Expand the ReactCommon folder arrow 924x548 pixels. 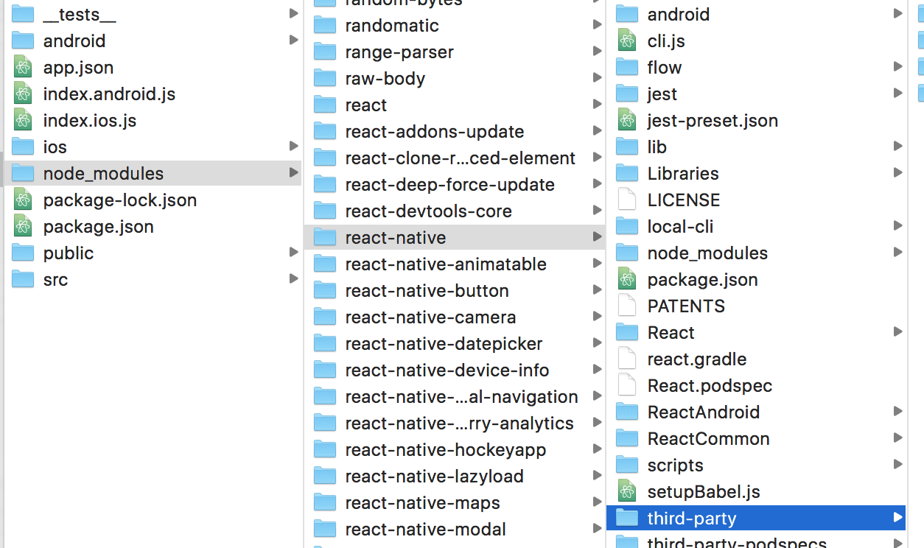pyautogui.click(x=897, y=438)
